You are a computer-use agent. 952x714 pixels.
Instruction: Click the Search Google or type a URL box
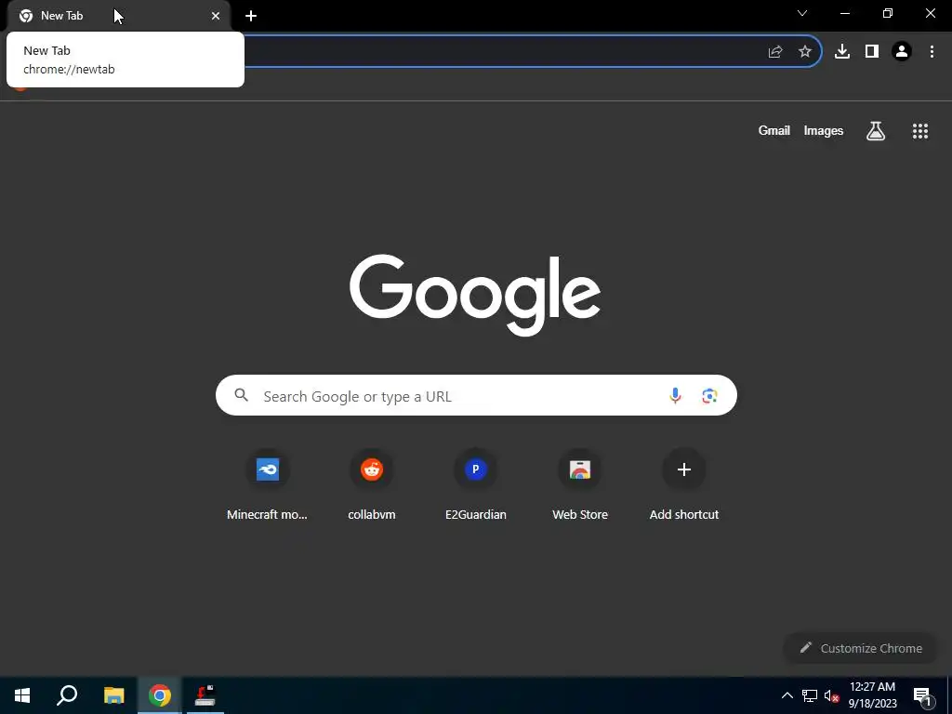click(476, 396)
